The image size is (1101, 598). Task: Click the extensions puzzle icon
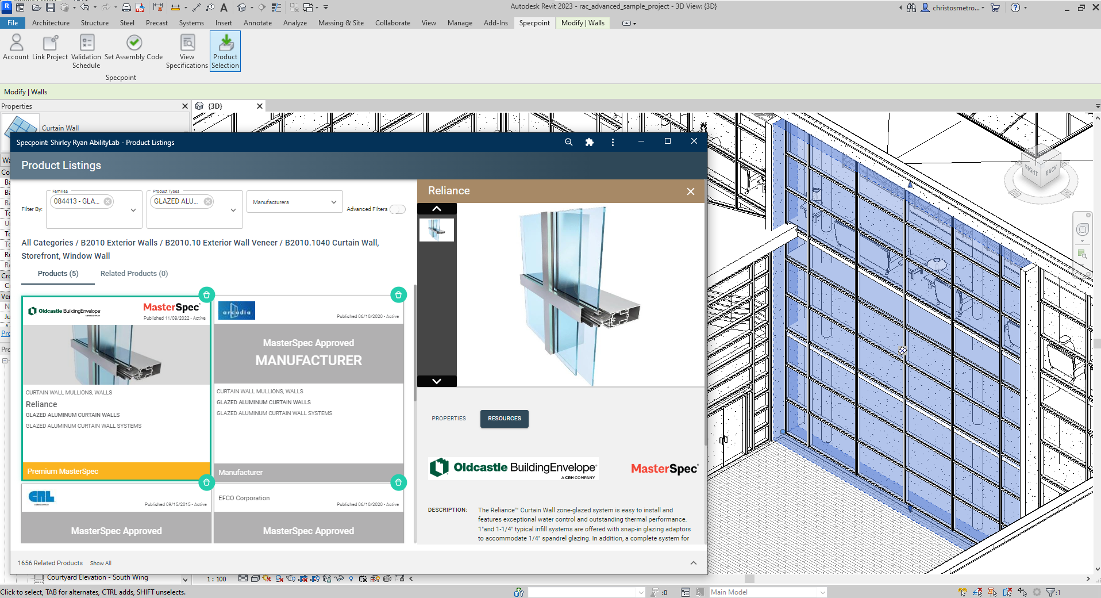589,142
